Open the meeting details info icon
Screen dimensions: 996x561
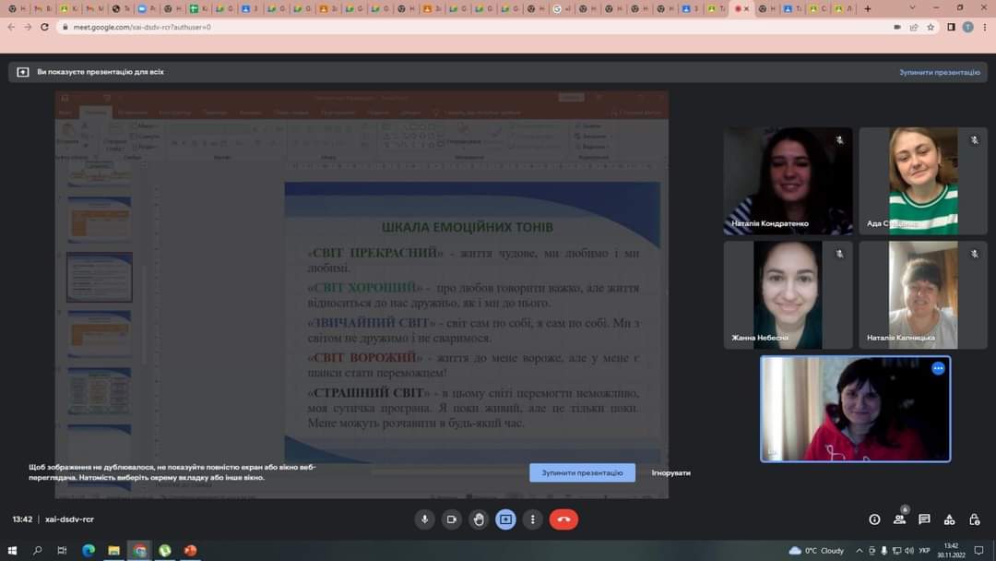(874, 519)
